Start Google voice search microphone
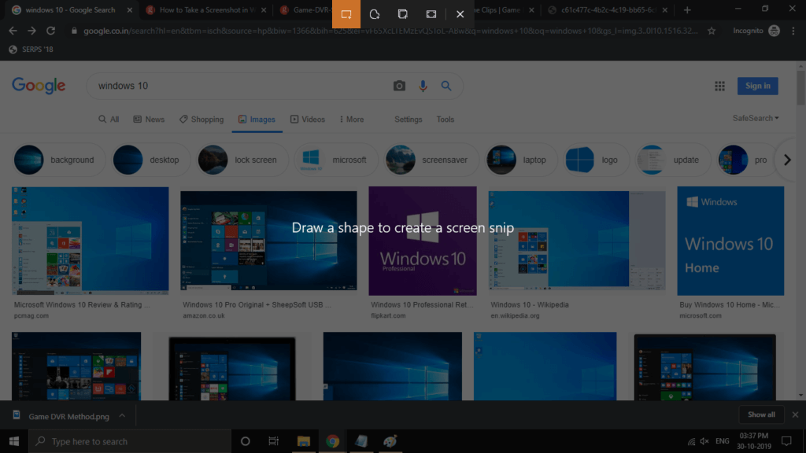Screen dimensions: 806x453 pos(423,86)
